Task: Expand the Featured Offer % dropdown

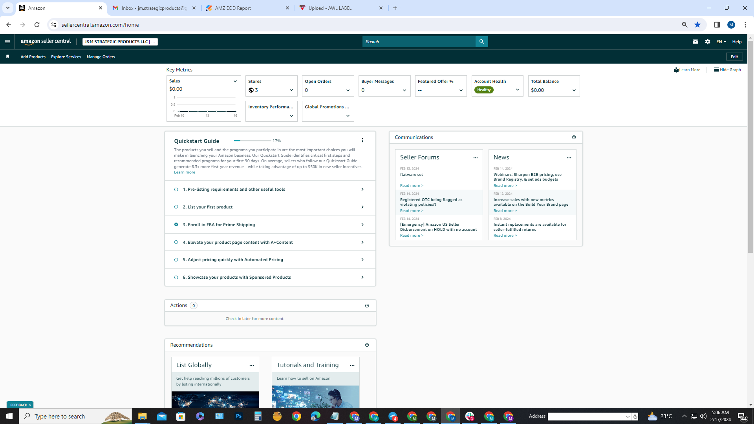Action: (x=461, y=90)
